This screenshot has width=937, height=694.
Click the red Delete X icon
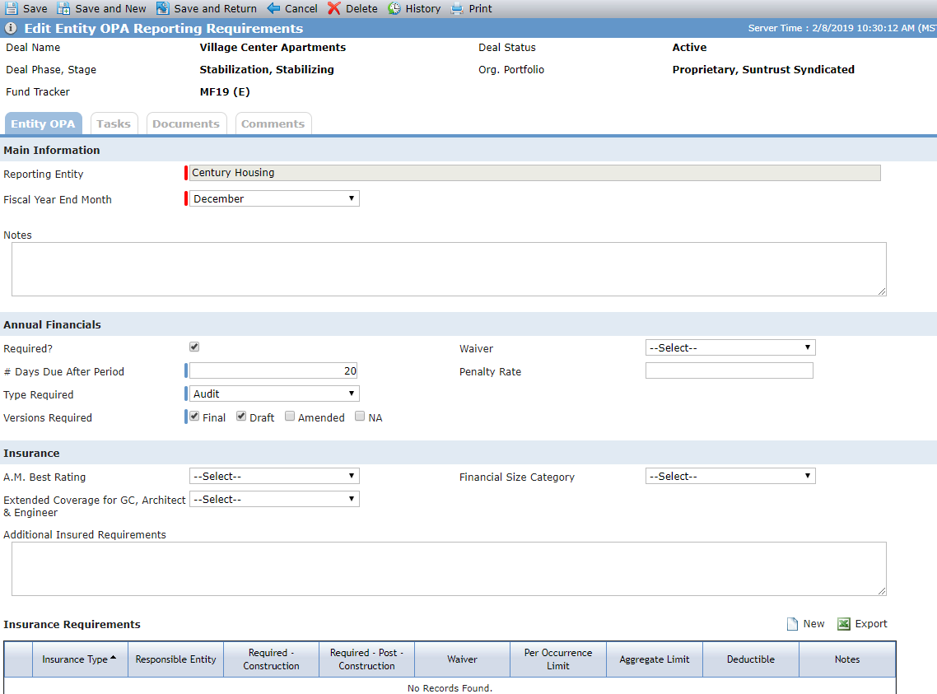pyautogui.click(x=334, y=8)
